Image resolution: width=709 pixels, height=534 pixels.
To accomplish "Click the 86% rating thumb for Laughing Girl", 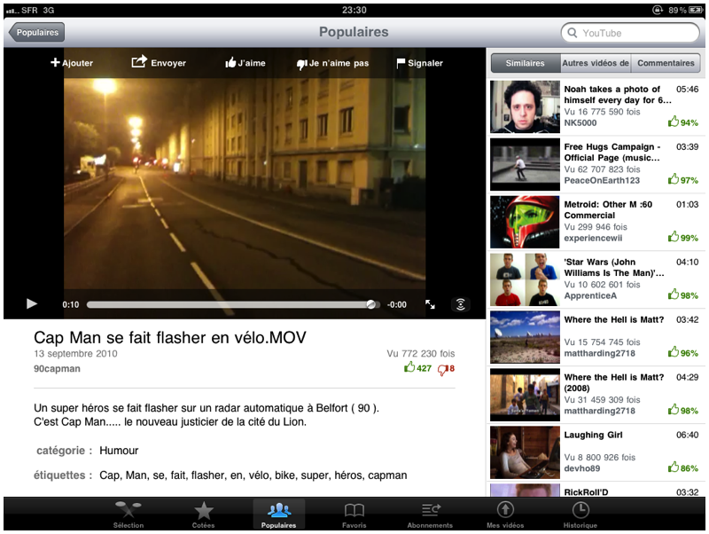I will pyautogui.click(x=674, y=467).
